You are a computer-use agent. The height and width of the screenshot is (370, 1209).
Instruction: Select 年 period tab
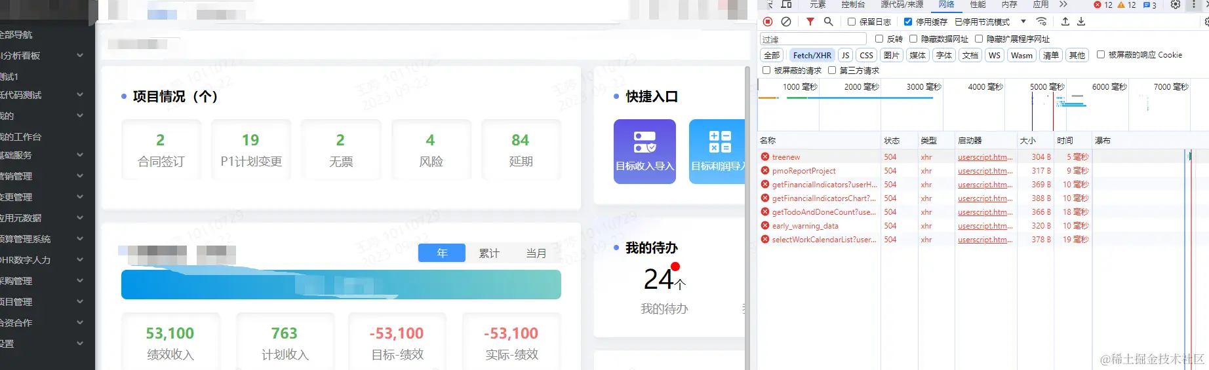coord(442,253)
